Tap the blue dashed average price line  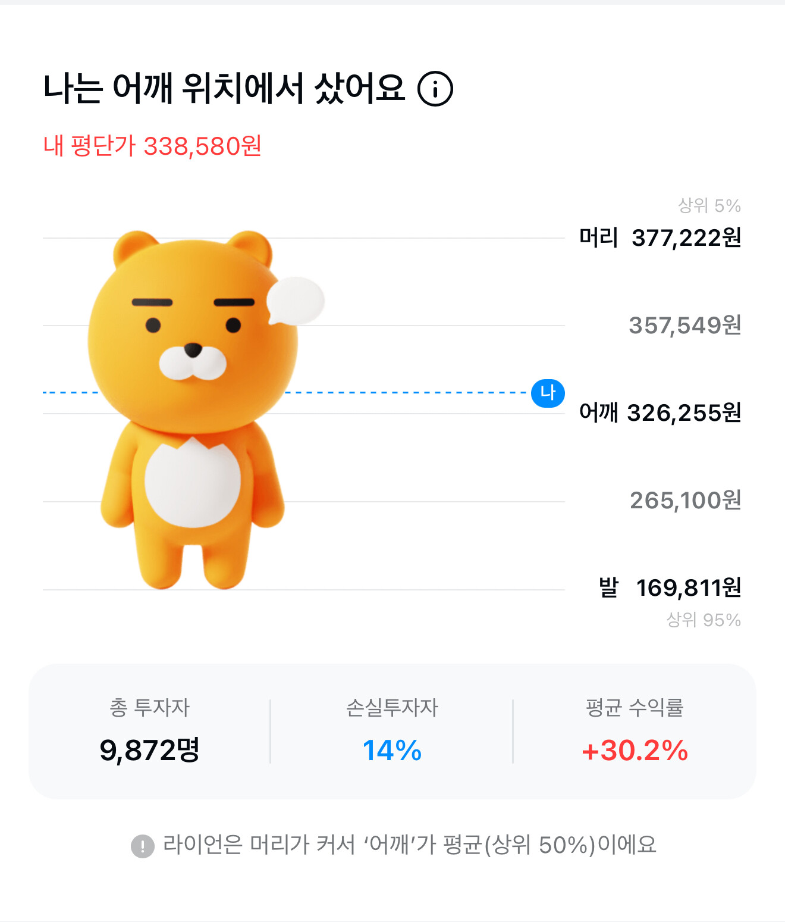(404, 393)
